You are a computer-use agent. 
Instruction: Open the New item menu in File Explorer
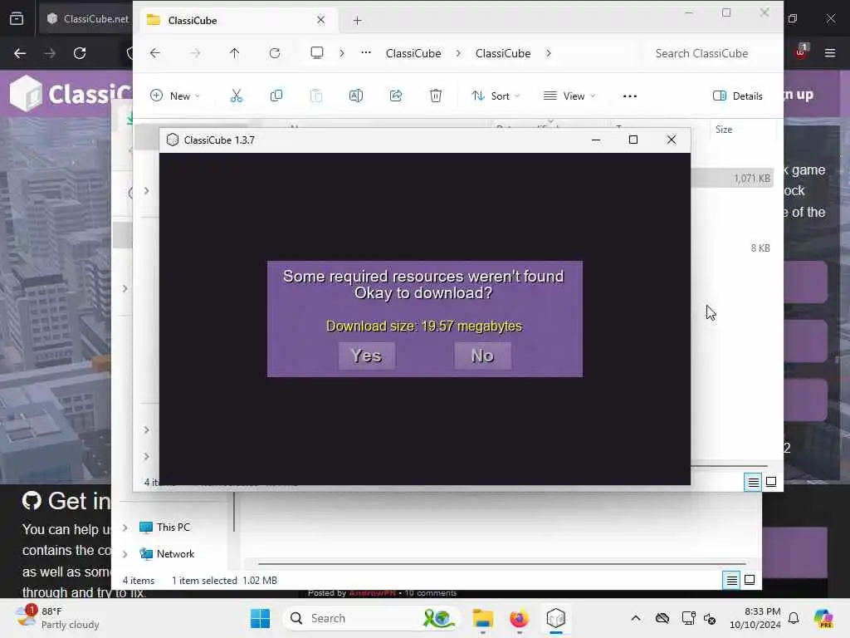[x=175, y=96]
